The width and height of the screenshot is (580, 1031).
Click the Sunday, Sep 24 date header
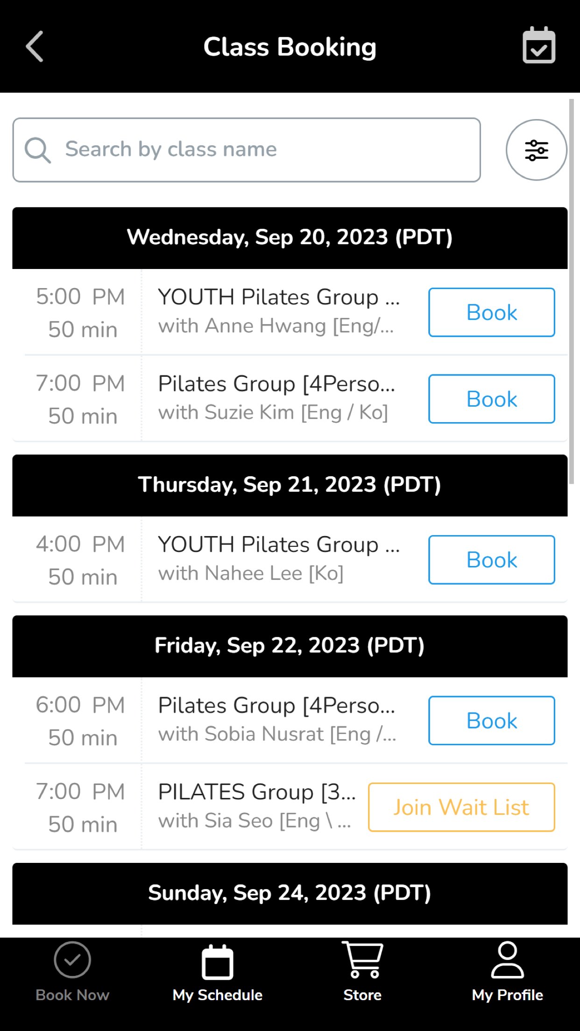click(290, 893)
